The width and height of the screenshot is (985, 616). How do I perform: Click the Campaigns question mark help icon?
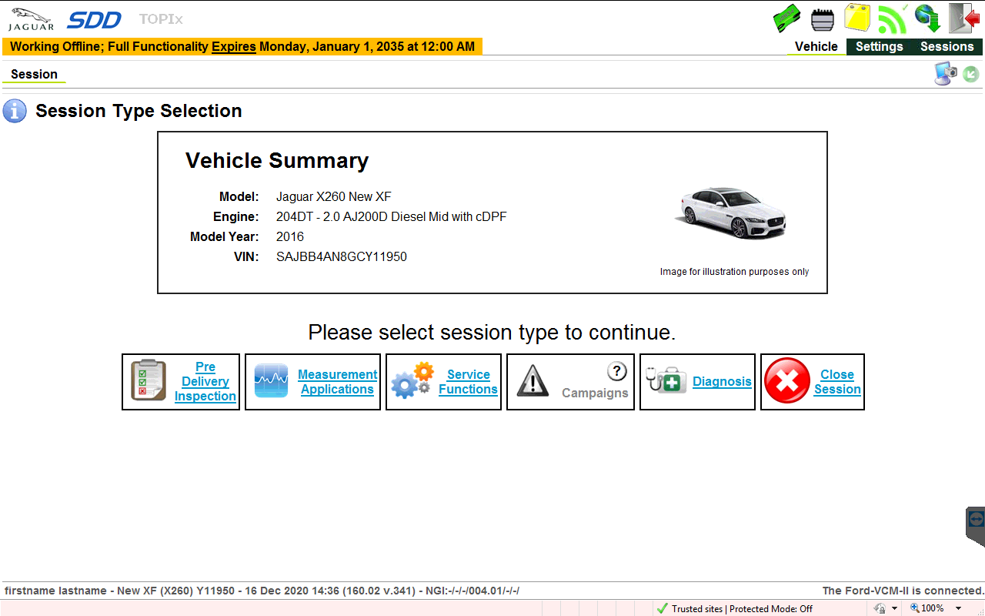point(617,372)
